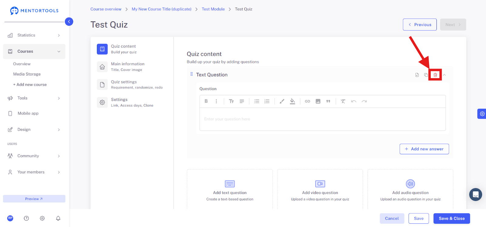Screen dimensions: 486x227
Task: Go to Previous lesson
Action: (420, 25)
